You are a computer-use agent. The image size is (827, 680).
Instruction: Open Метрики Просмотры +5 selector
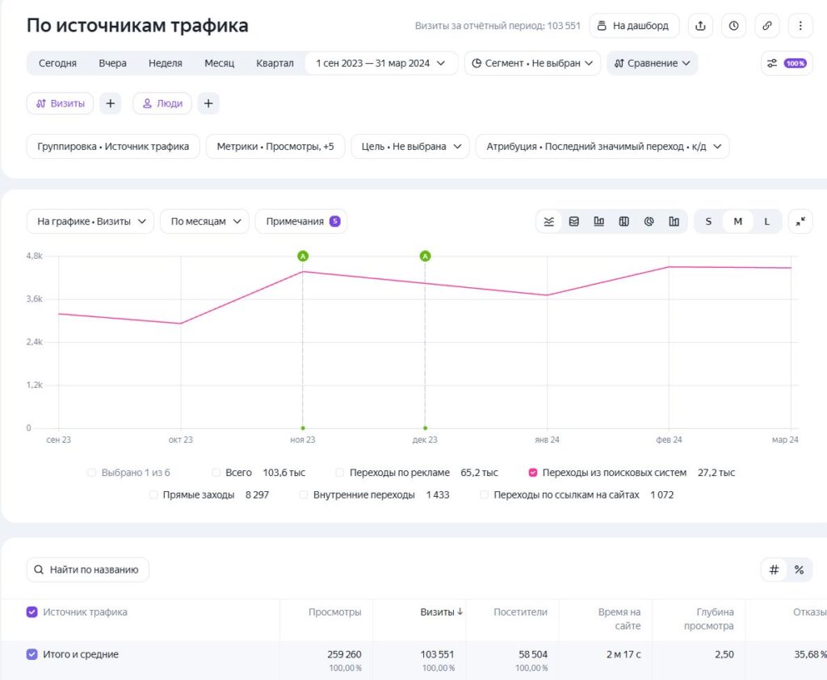[x=275, y=147]
